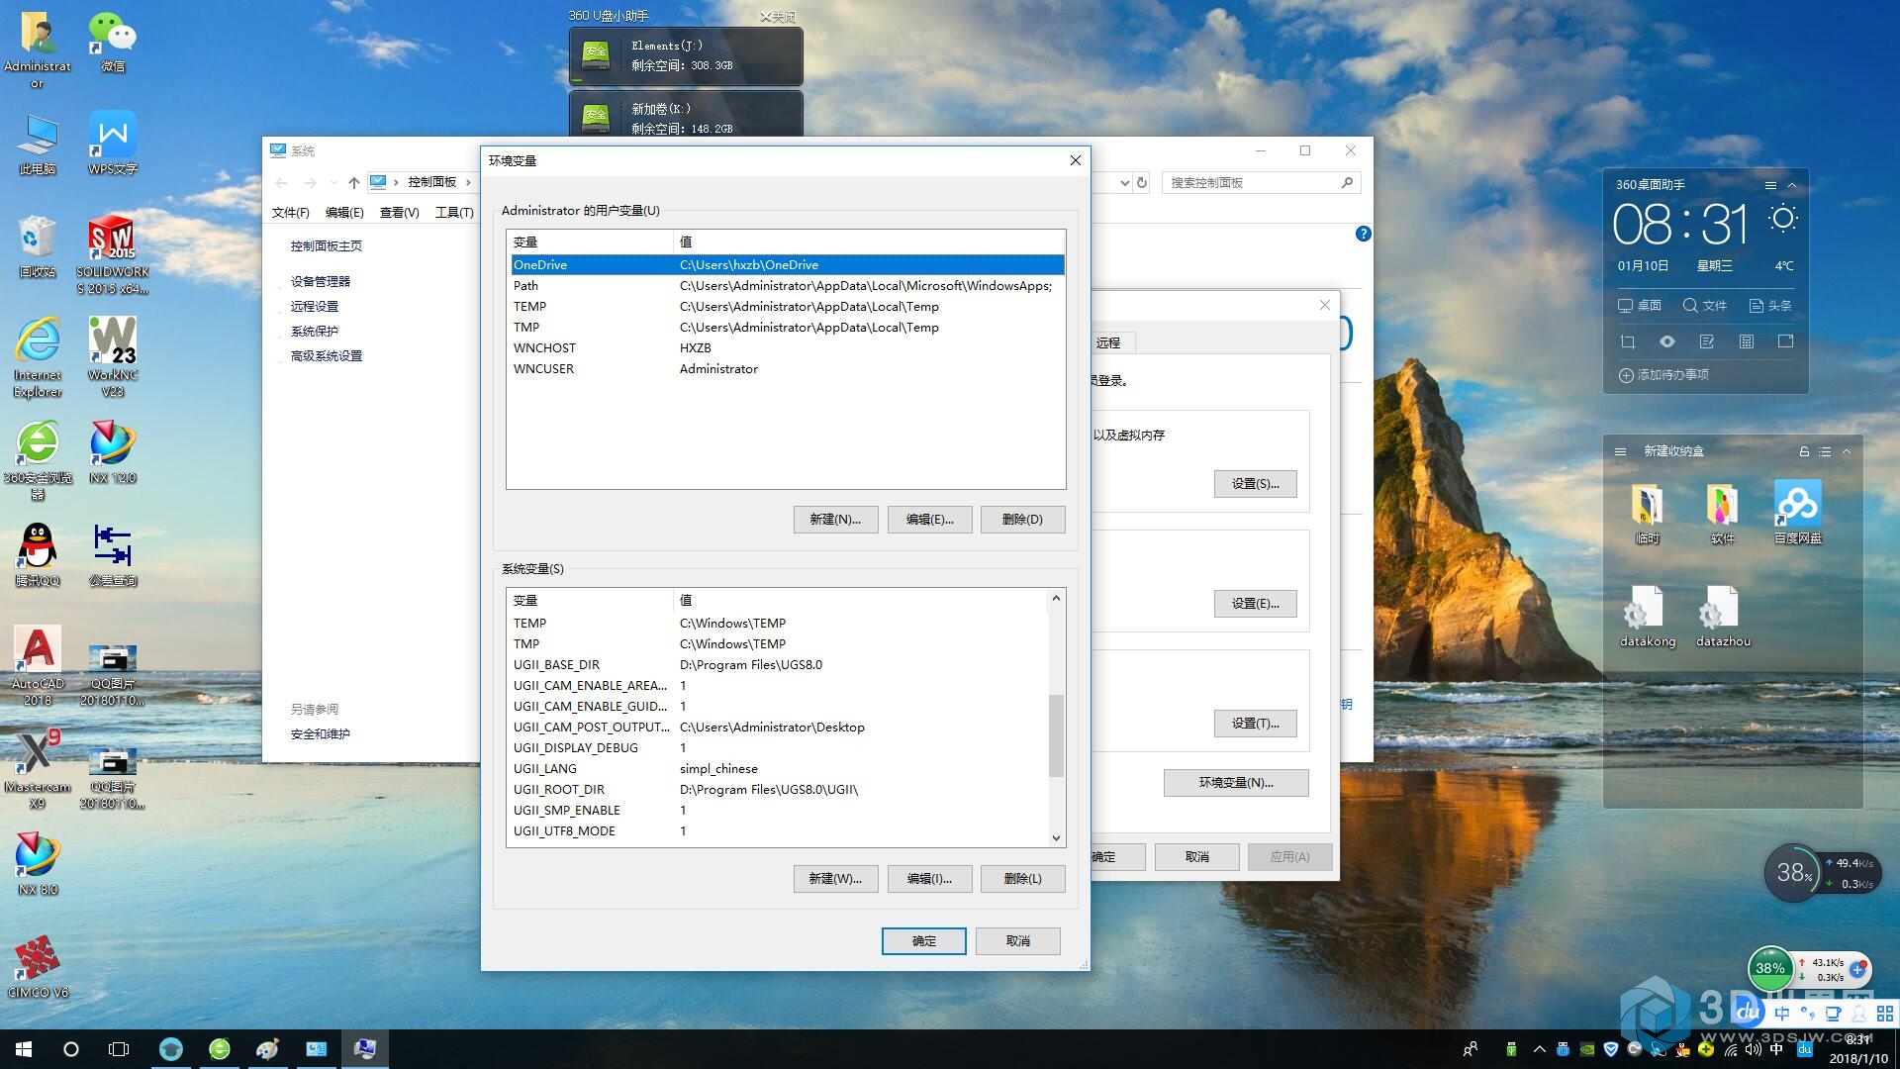1900x1069 pixels.
Task: Select the 此电脑 desktop icon
Action: pos(38,144)
